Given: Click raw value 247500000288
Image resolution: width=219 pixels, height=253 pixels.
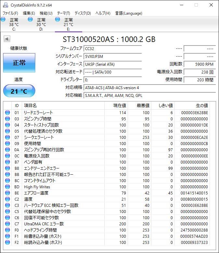Looking at the screenshot, I should pyautogui.click(x=194, y=230).
